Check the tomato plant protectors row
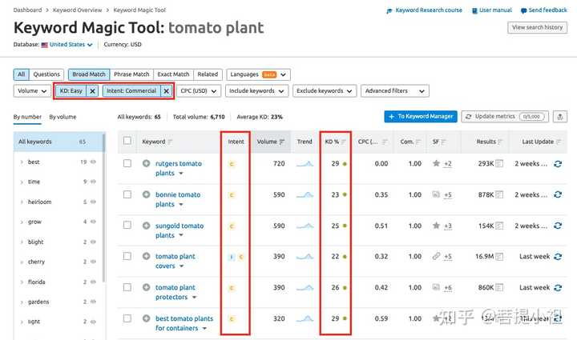 click(x=127, y=286)
